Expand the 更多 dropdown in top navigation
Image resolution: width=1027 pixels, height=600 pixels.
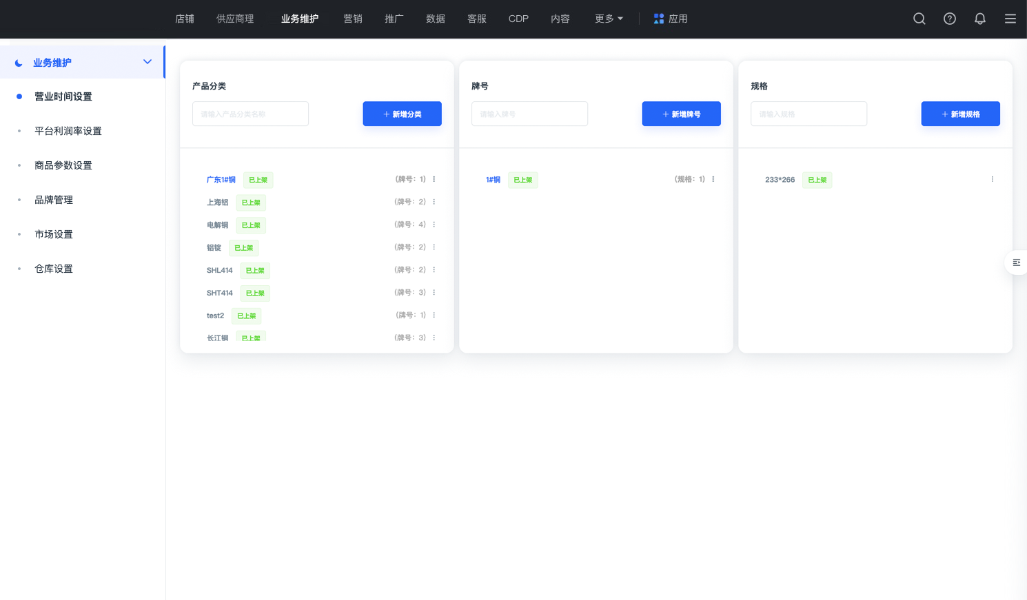pos(609,19)
